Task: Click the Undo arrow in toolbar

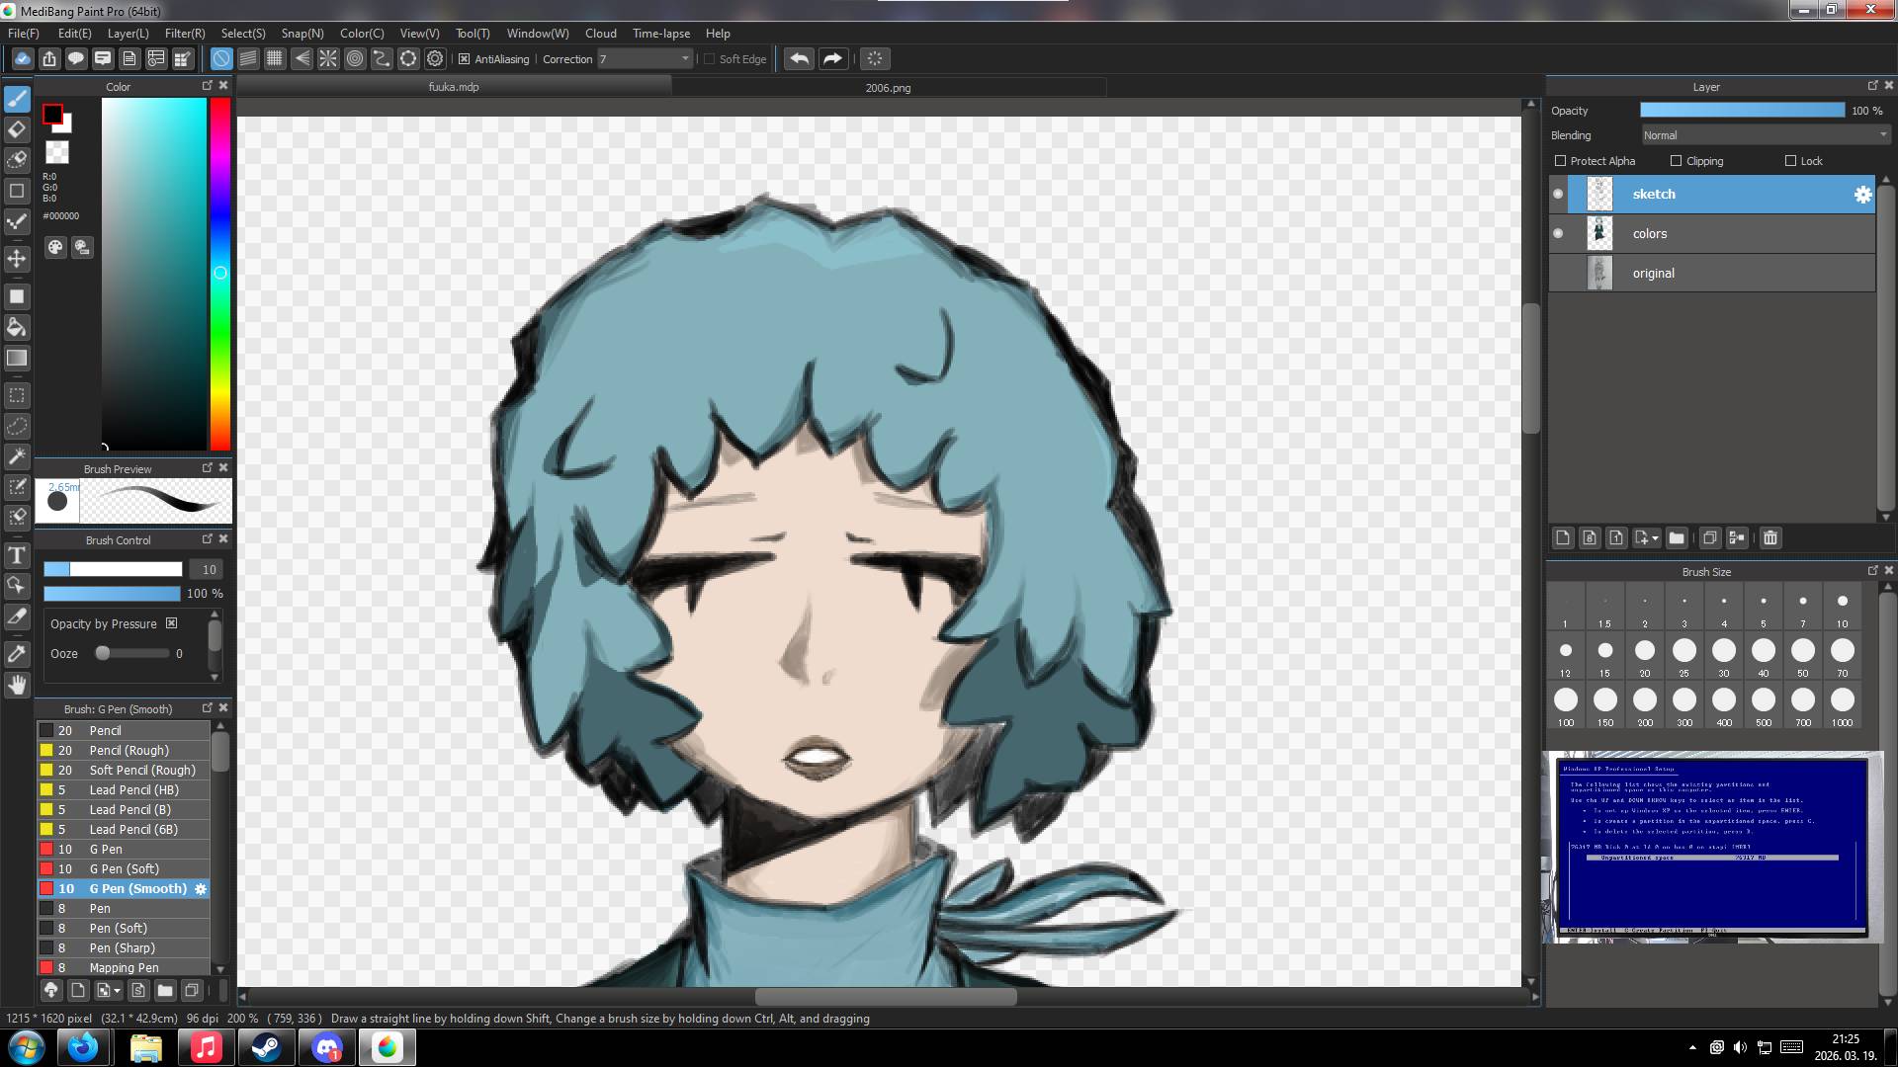Action: [799, 59]
